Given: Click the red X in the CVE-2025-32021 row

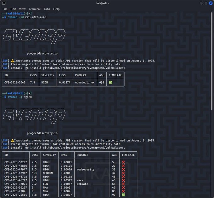Looking at the screenshot, I should pyautogui.click(x=123, y=184).
